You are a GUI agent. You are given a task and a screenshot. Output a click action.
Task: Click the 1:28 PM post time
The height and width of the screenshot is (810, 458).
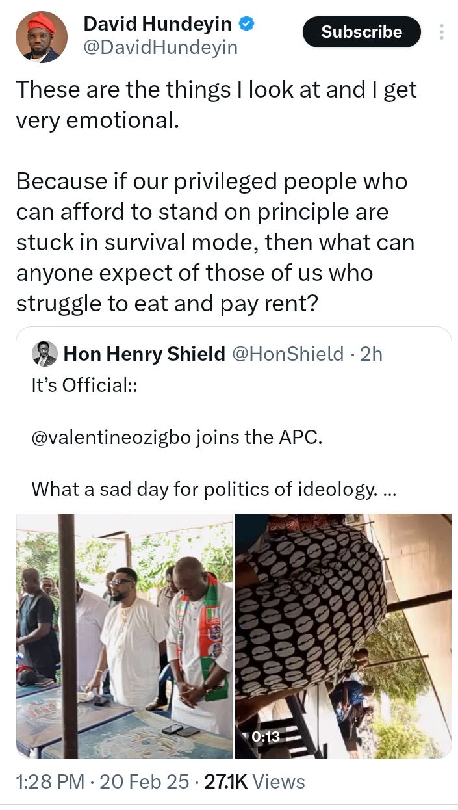click(x=50, y=781)
